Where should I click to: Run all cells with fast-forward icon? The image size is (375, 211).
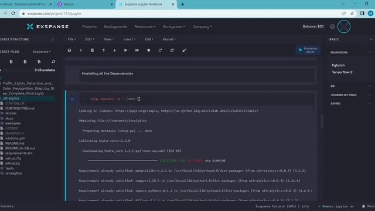click(137, 50)
